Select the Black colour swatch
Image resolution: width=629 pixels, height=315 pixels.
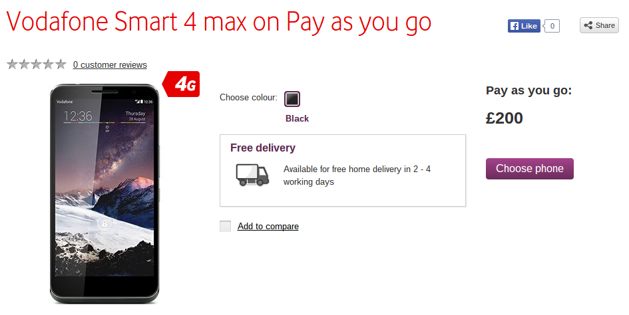pyautogui.click(x=292, y=99)
